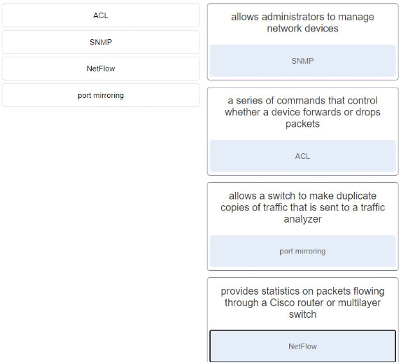
Task: Select the SNMP option in left list
Action: [x=101, y=42]
